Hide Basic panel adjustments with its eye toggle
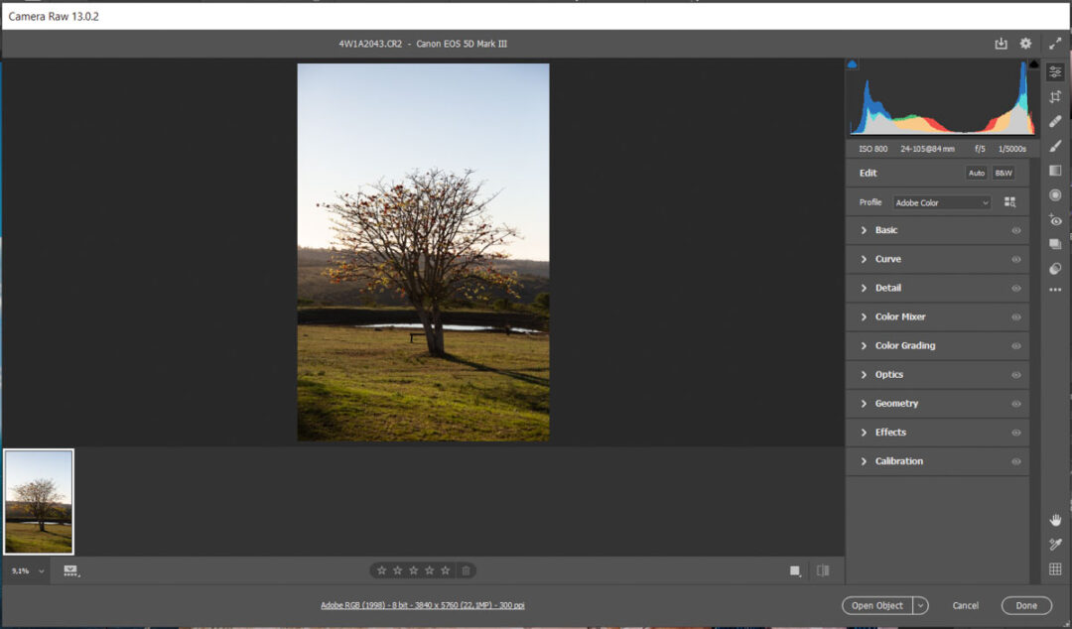1072x629 pixels. 1015,230
